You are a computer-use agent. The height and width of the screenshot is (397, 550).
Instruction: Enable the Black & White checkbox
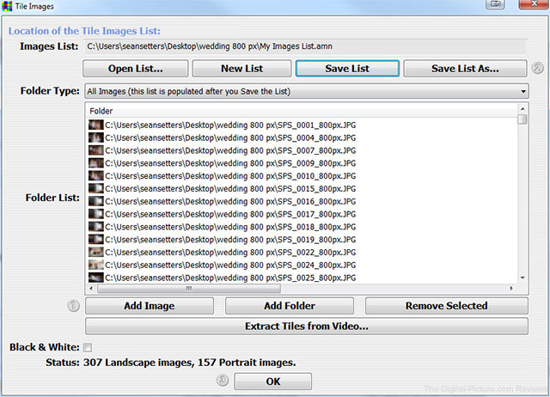pos(88,347)
